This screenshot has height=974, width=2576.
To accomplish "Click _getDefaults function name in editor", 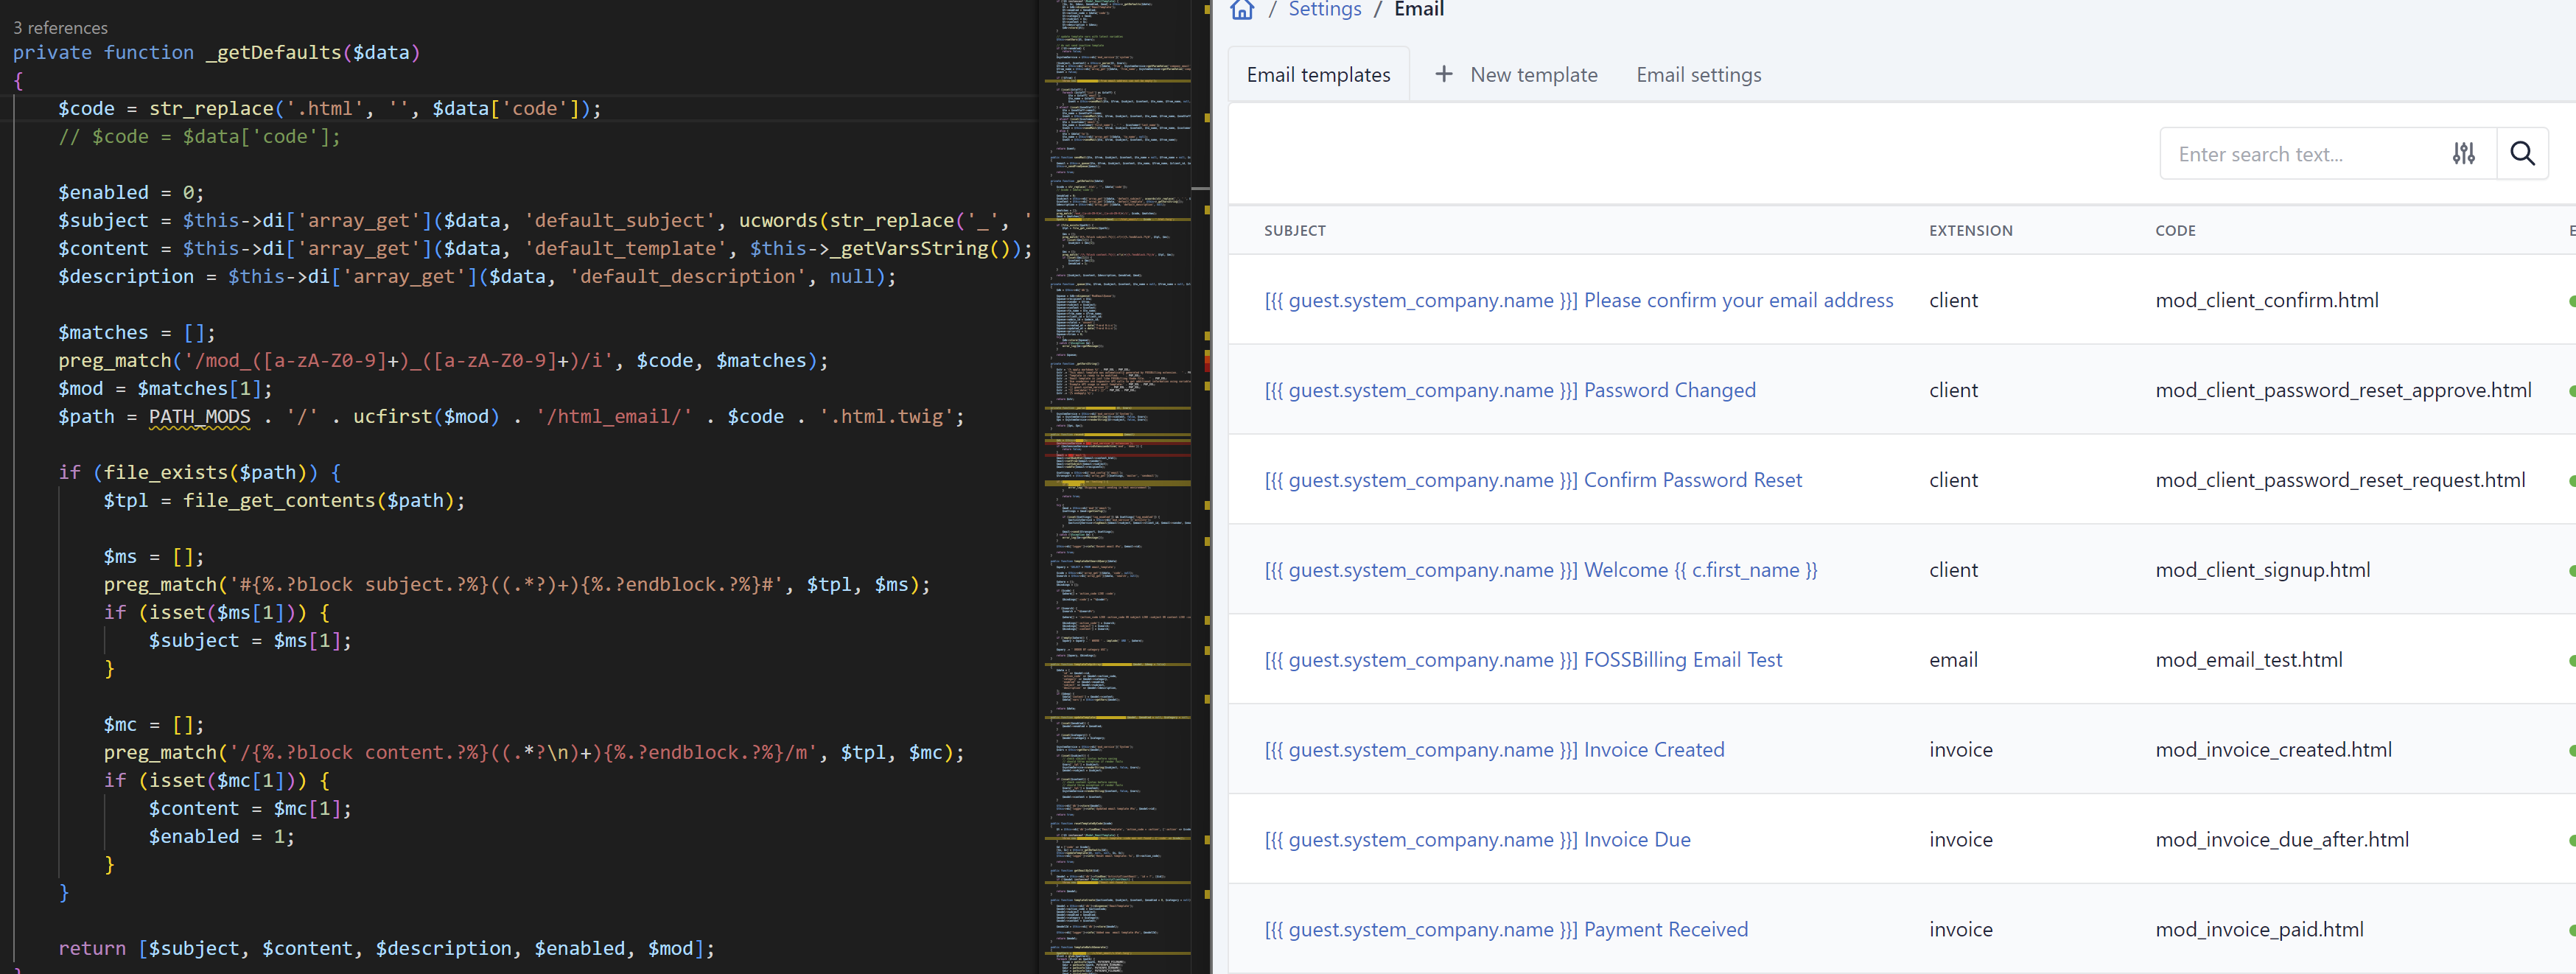I will tap(273, 53).
